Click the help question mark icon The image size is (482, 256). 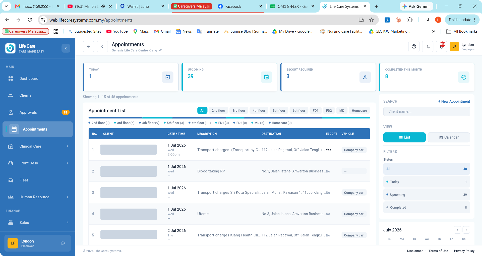coord(414,46)
